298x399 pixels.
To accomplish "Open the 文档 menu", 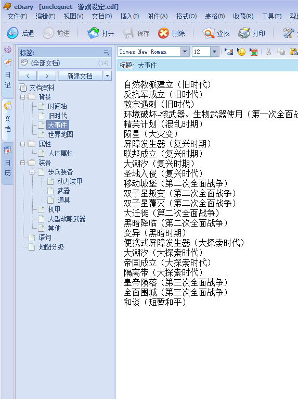I will 101,16.
